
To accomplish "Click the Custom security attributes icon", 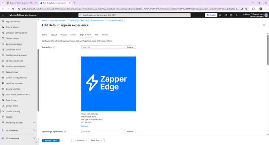I will click(x=3, y=78).
